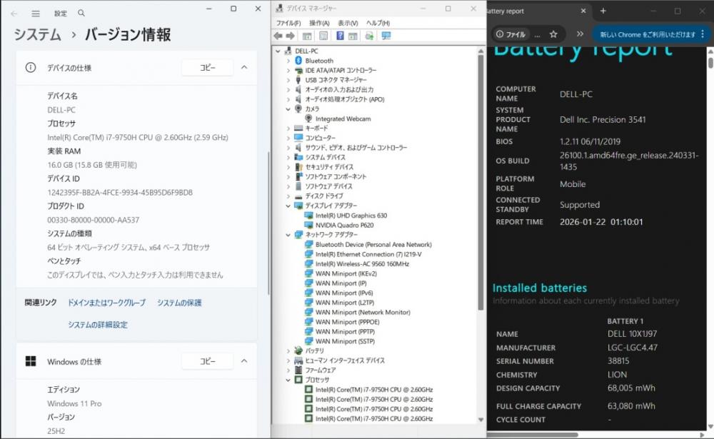Switch to the Battery report Chrome tab

point(538,11)
